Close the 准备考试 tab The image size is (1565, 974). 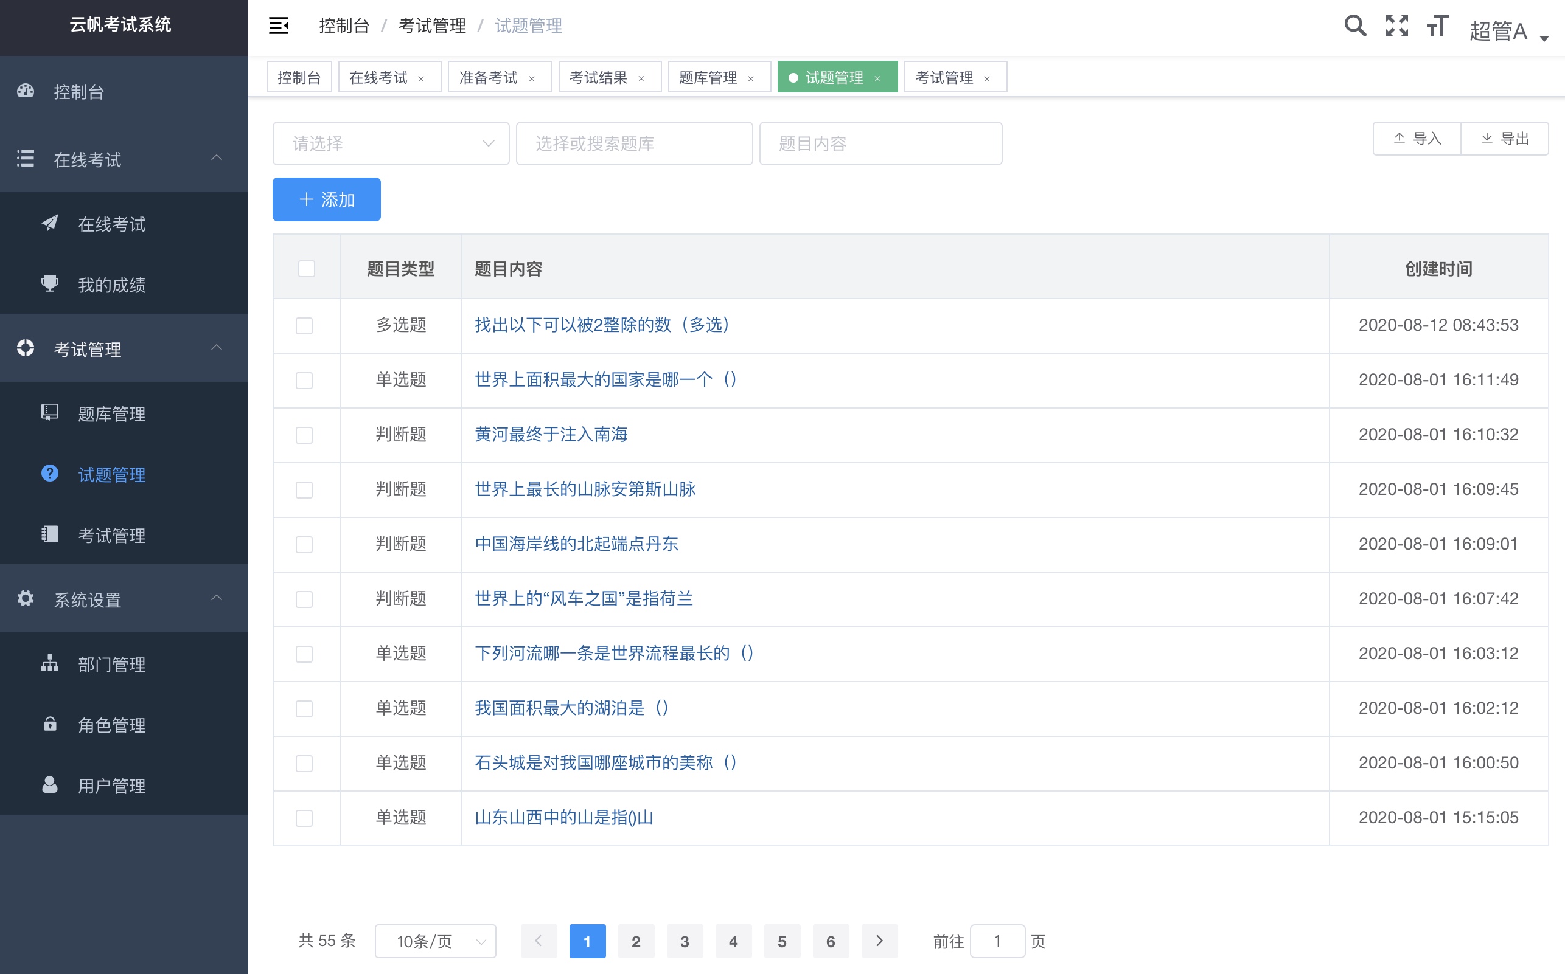point(532,78)
